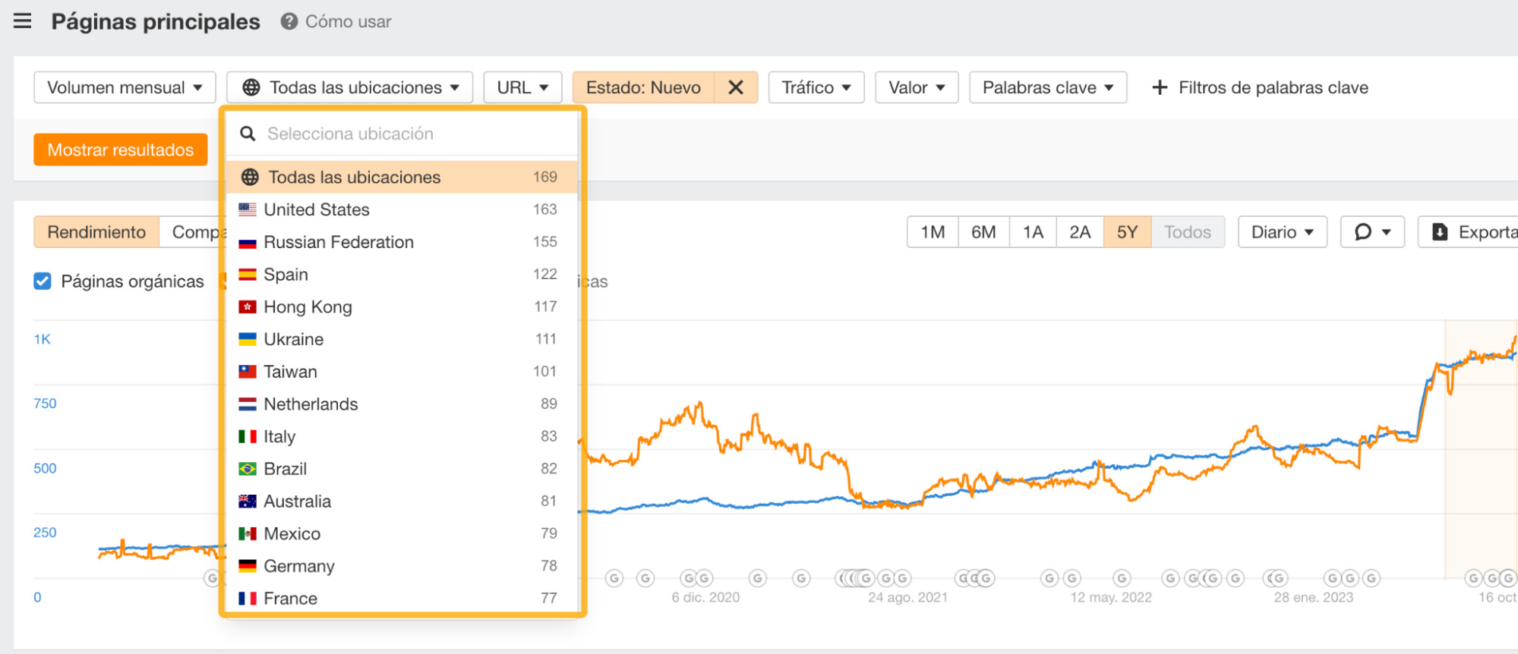Open the comment annotations dropdown

[1372, 232]
